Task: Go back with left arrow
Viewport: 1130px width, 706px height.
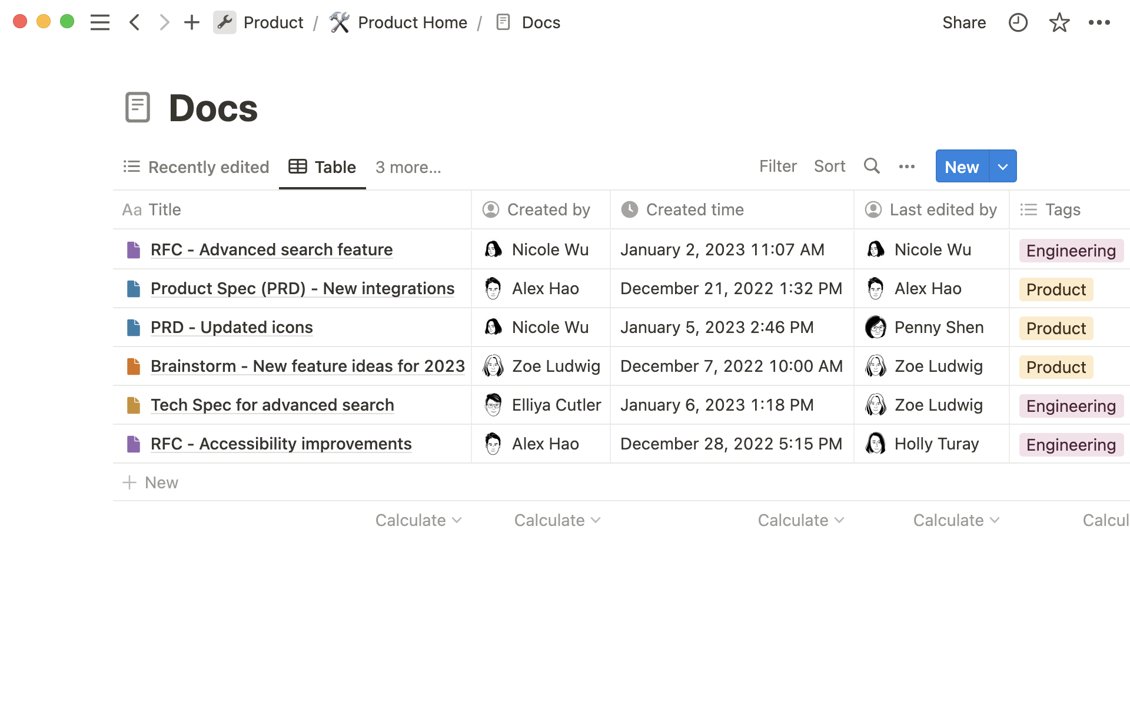Action: [134, 22]
